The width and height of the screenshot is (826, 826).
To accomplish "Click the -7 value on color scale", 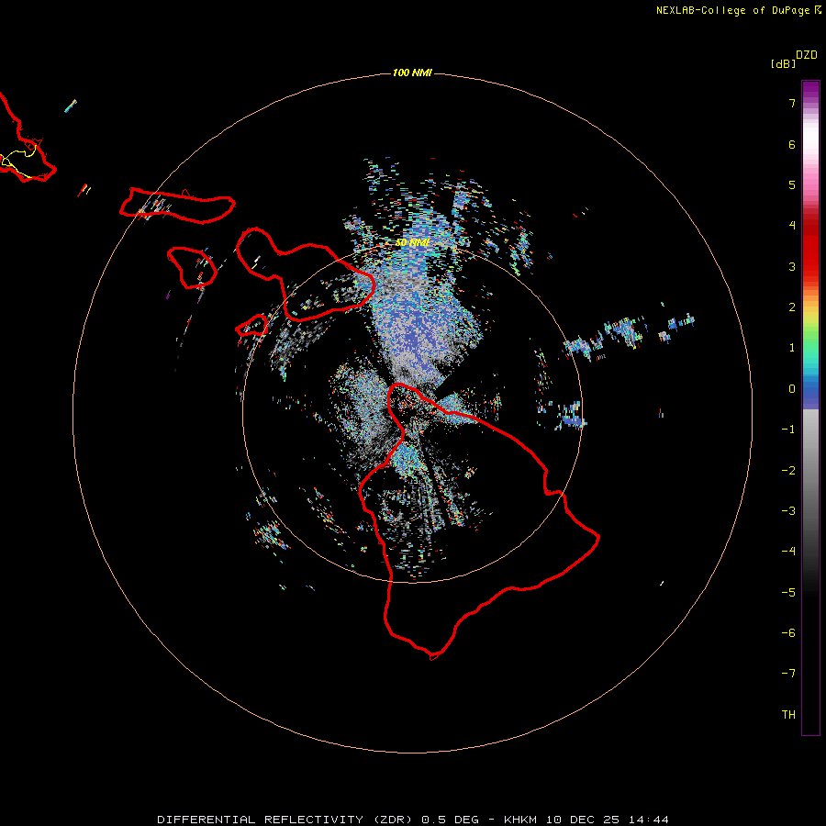I will pos(788,674).
